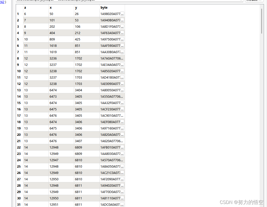The height and width of the screenshot is (207, 267).
Task: Open ellipsis button for 1AA30B0A077
Action: pyautogui.click(x=122, y=52)
